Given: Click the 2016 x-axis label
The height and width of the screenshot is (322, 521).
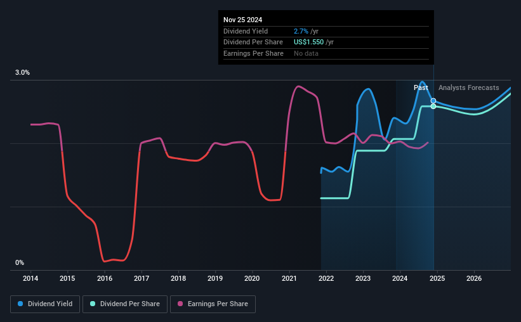Looking at the screenshot, I should pyautogui.click(x=104, y=278).
